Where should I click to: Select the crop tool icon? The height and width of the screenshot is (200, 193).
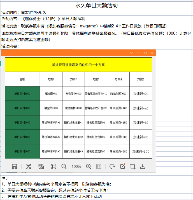(x=132, y=166)
